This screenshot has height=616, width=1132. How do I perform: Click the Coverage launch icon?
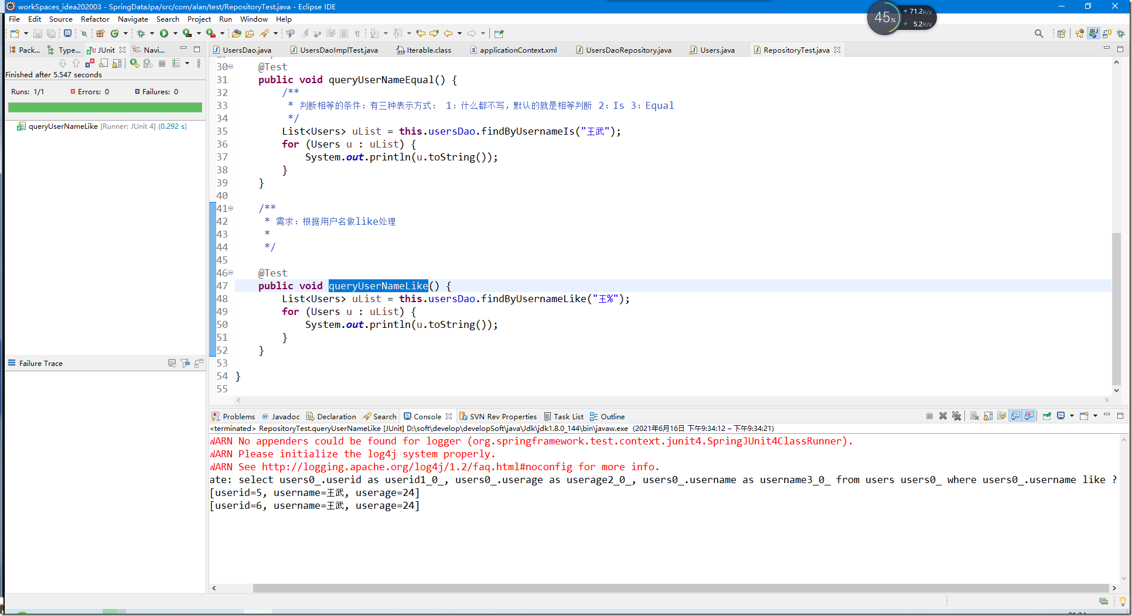[187, 33]
